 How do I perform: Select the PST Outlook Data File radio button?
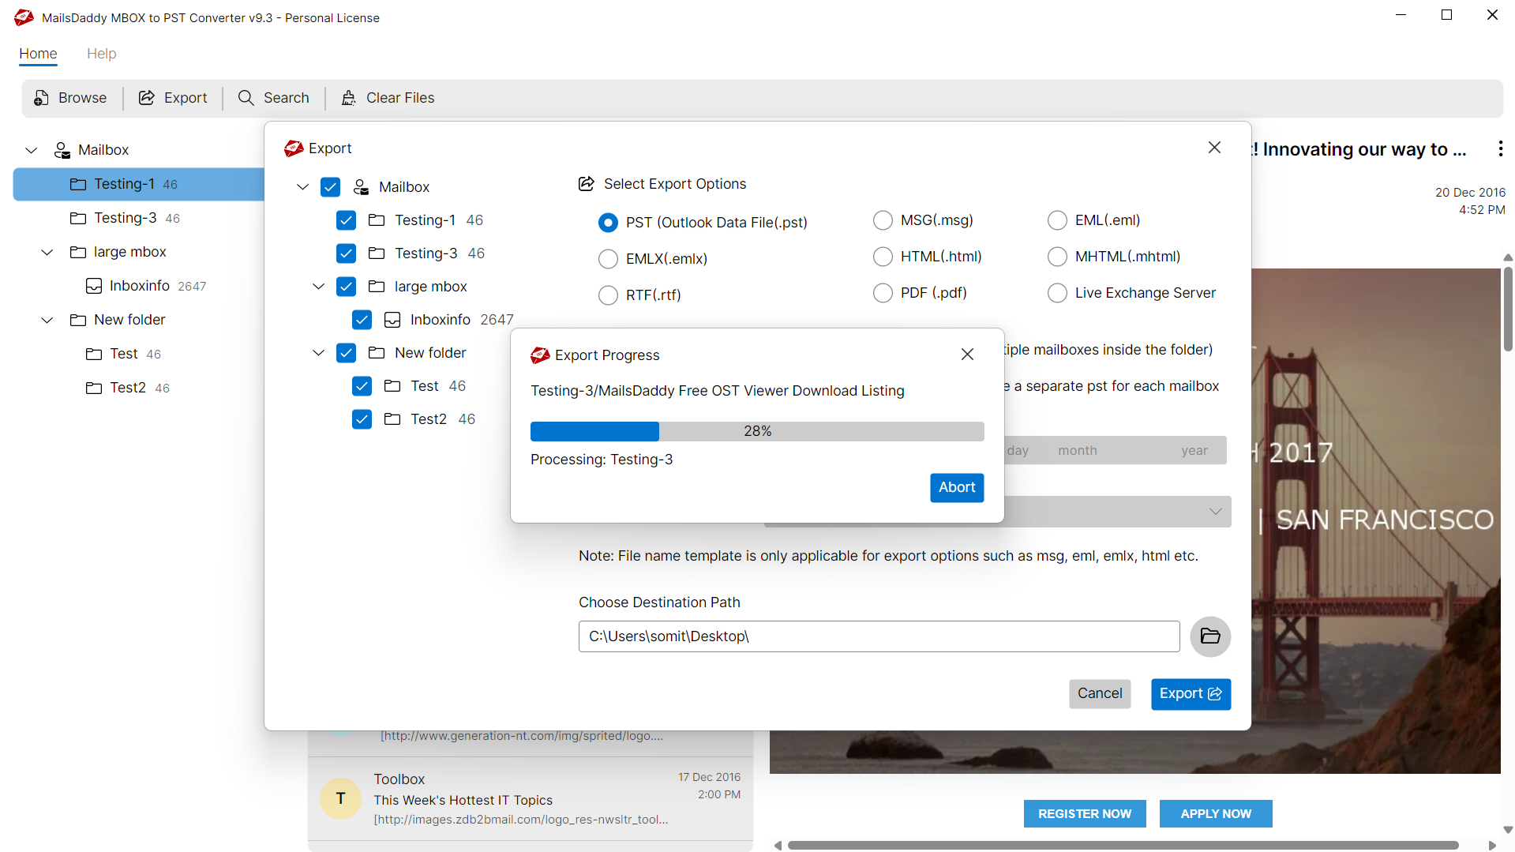608,223
